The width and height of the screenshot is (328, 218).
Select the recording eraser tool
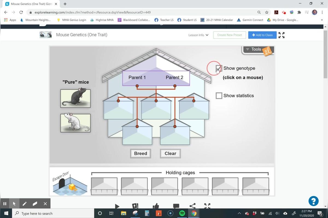(35, 204)
